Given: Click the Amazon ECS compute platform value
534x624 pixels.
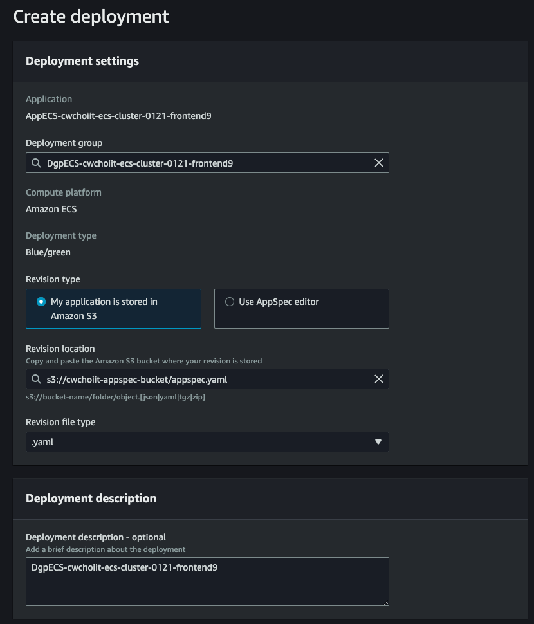Looking at the screenshot, I should coord(51,209).
